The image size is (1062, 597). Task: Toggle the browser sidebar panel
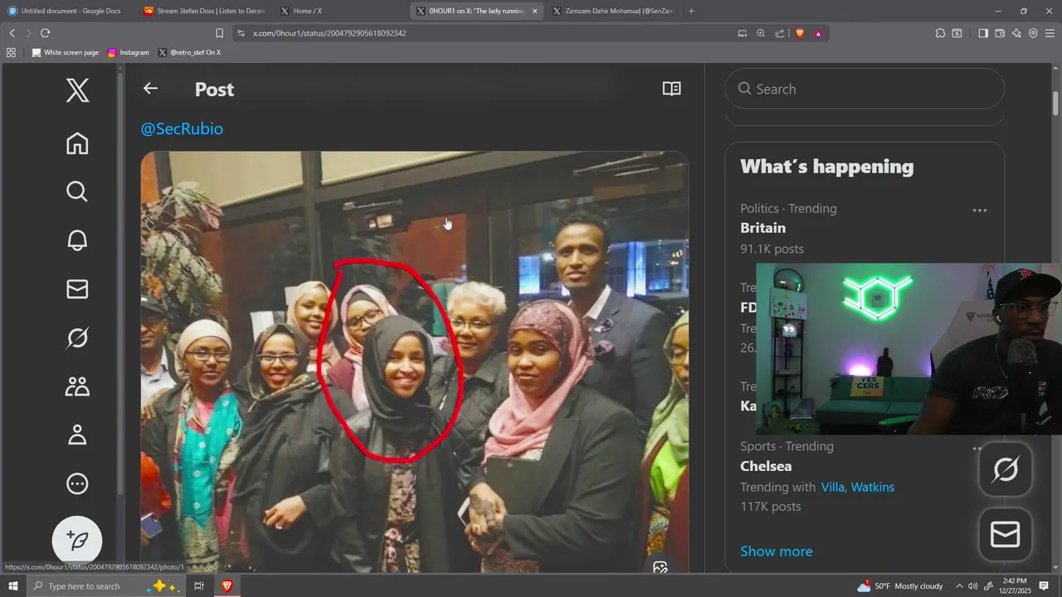pyautogui.click(x=983, y=33)
